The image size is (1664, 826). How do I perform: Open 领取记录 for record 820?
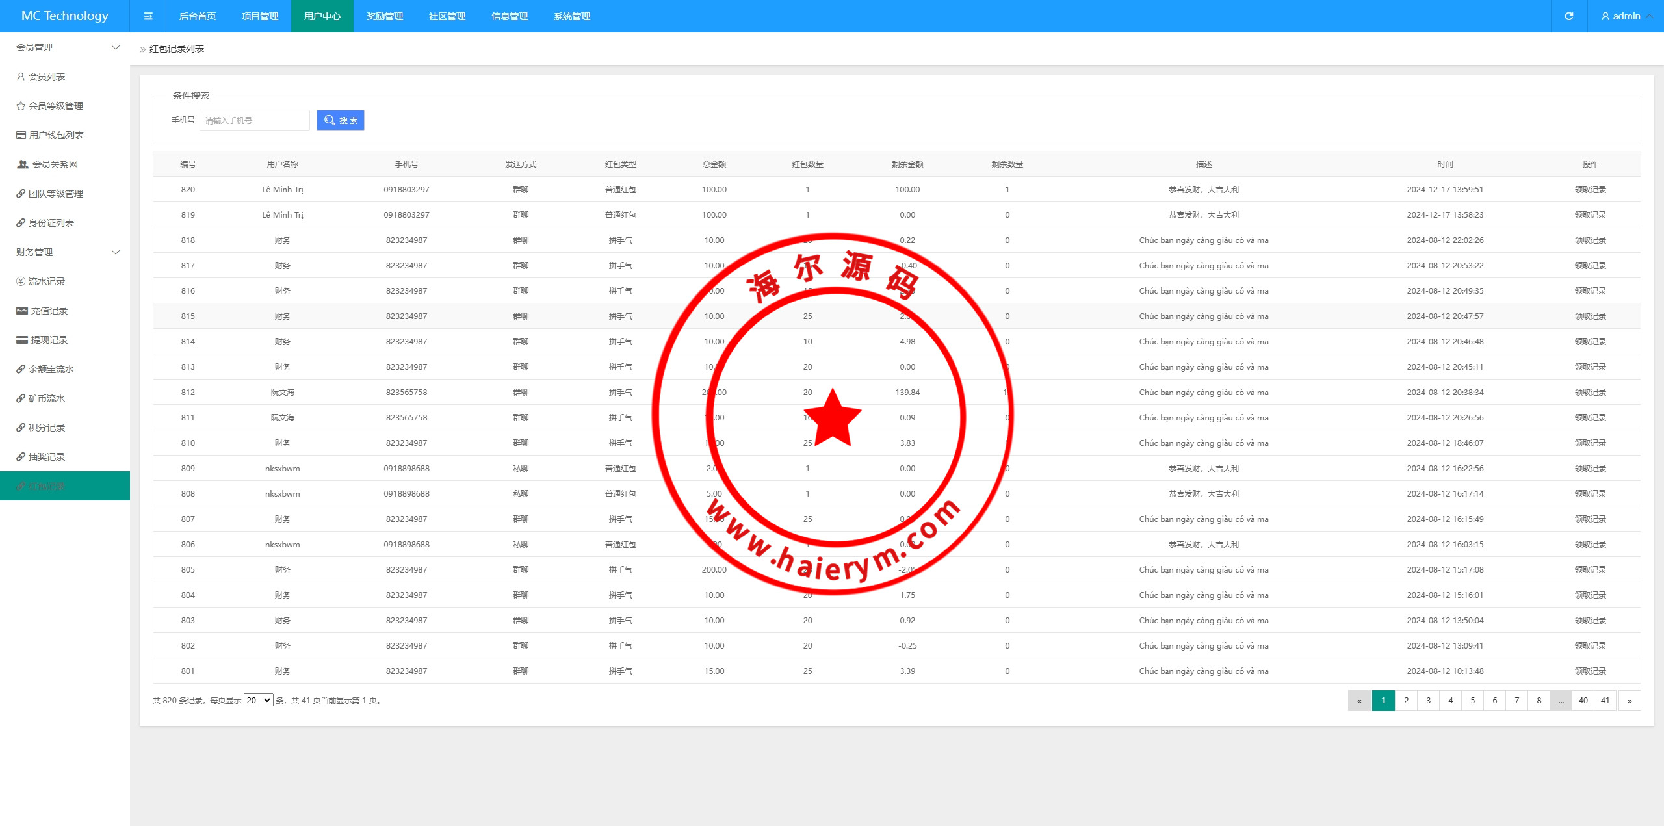click(1590, 190)
